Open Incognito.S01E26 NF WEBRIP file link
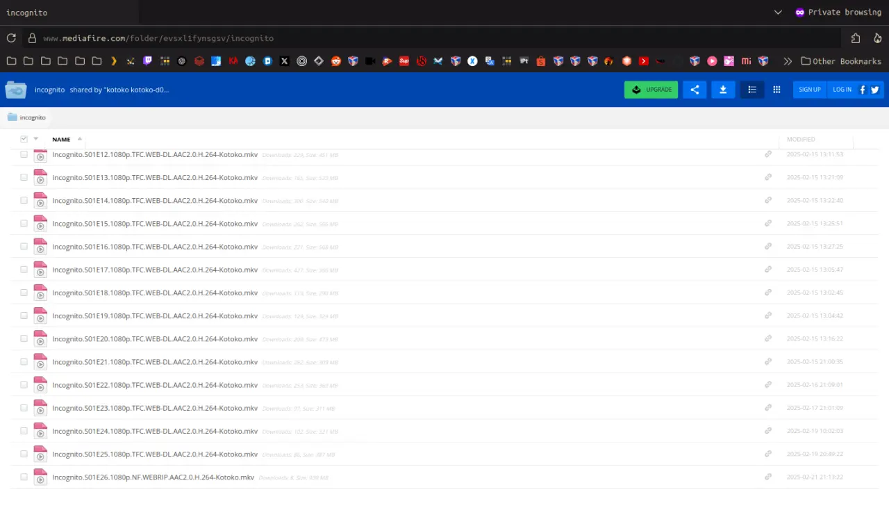 (153, 477)
